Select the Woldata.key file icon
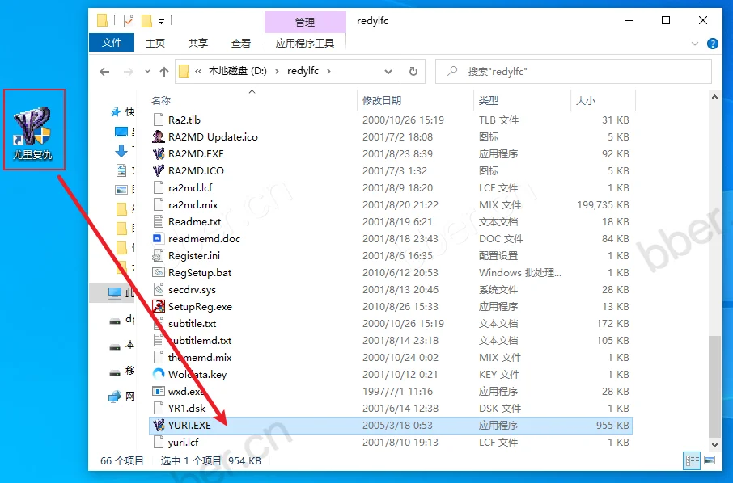 (159, 374)
